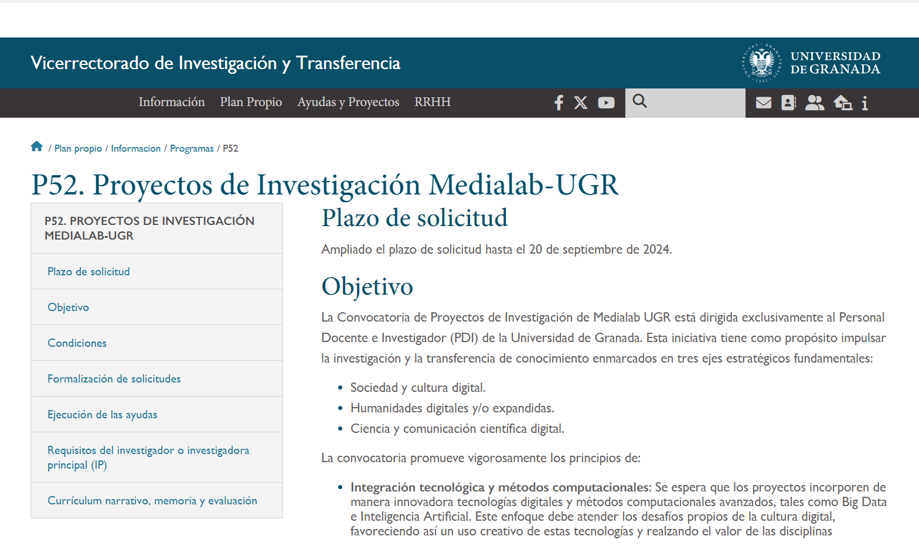Open the Ayudas y Proyectos menu
The height and width of the screenshot is (560, 919).
tap(348, 102)
